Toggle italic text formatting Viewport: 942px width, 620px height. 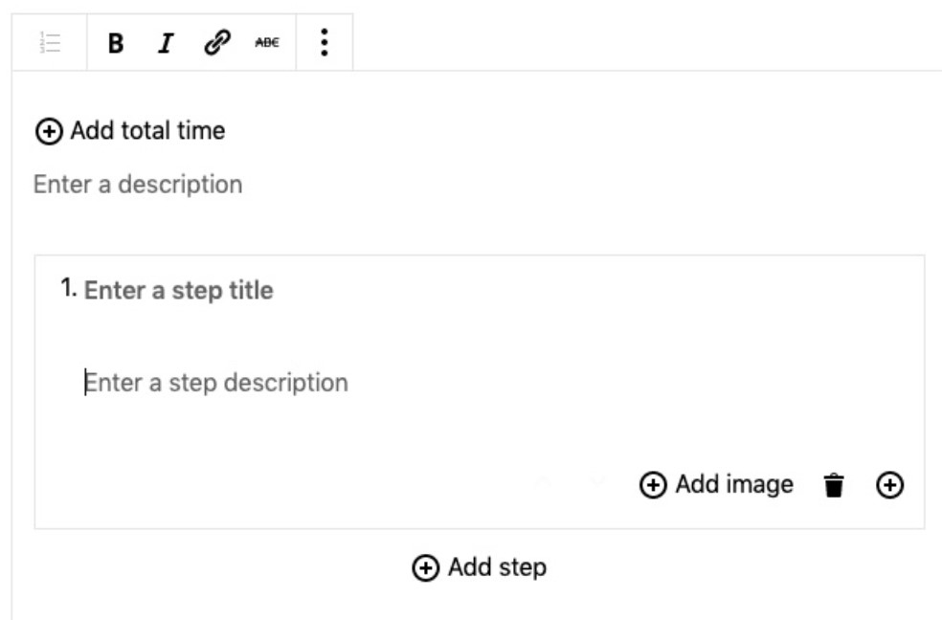167,43
